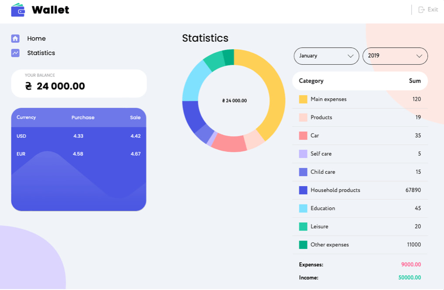This screenshot has width=444, height=290.
Task: Click the Main expenses category label
Action: (x=329, y=99)
